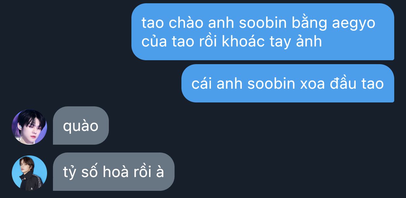Select the "tỷ số hoà rồi à" bubble

click(114, 172)
